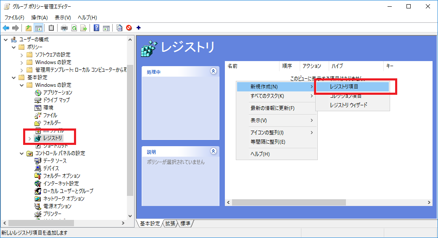
Task: Select インターネット設定 in the tree
Action: point(61,183)
